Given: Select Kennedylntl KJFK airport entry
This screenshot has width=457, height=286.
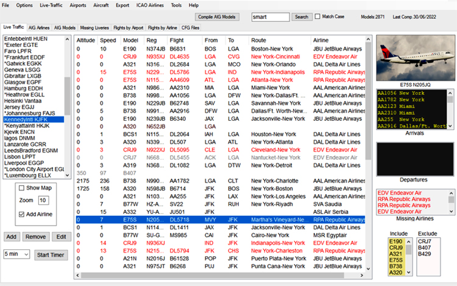Looking at the screenshot, I should click(34, 120).
